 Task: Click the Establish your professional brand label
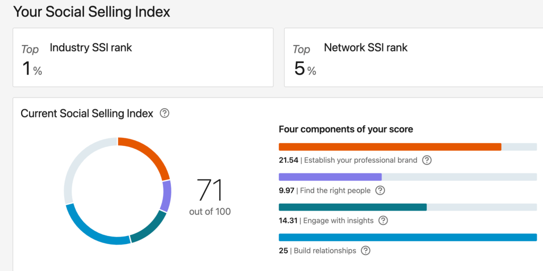click(360, 160)
